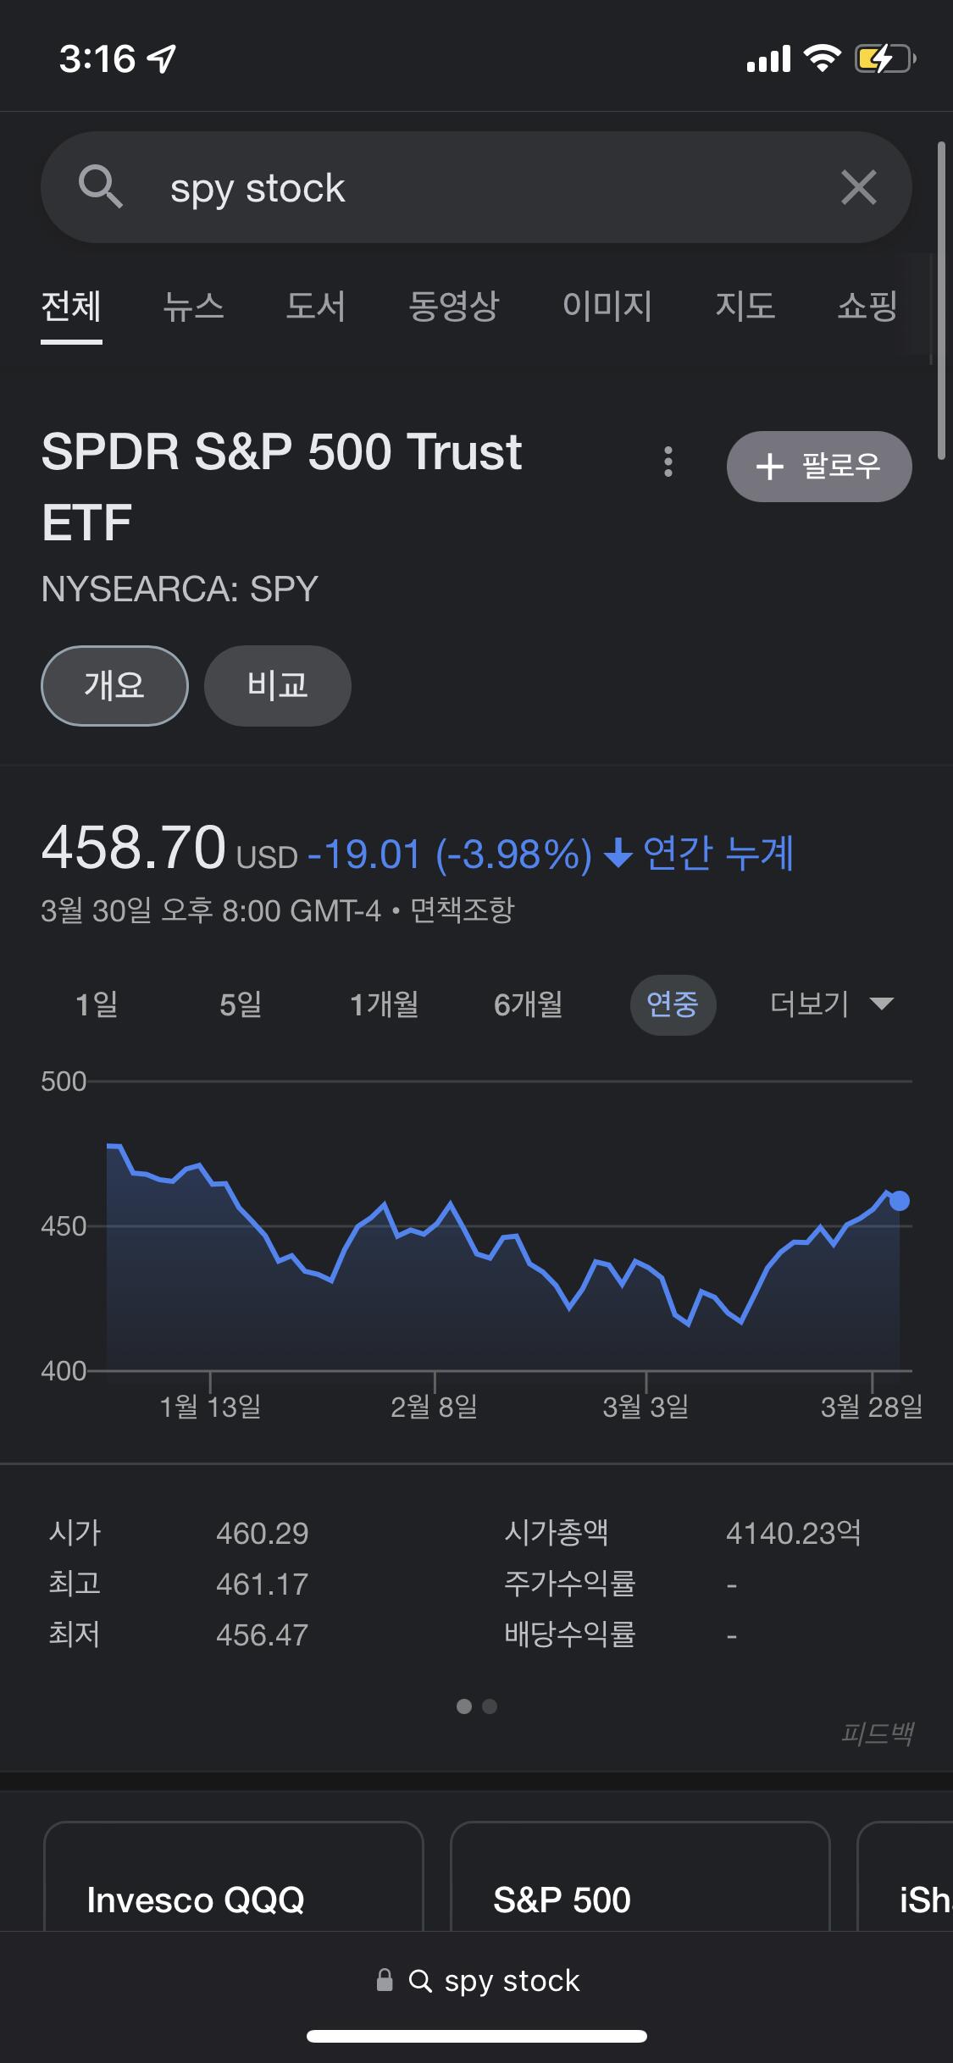953x2063 pixels.
Task: Tap the 면책조항 disclaimer link
Action: [x=463, y=910]
